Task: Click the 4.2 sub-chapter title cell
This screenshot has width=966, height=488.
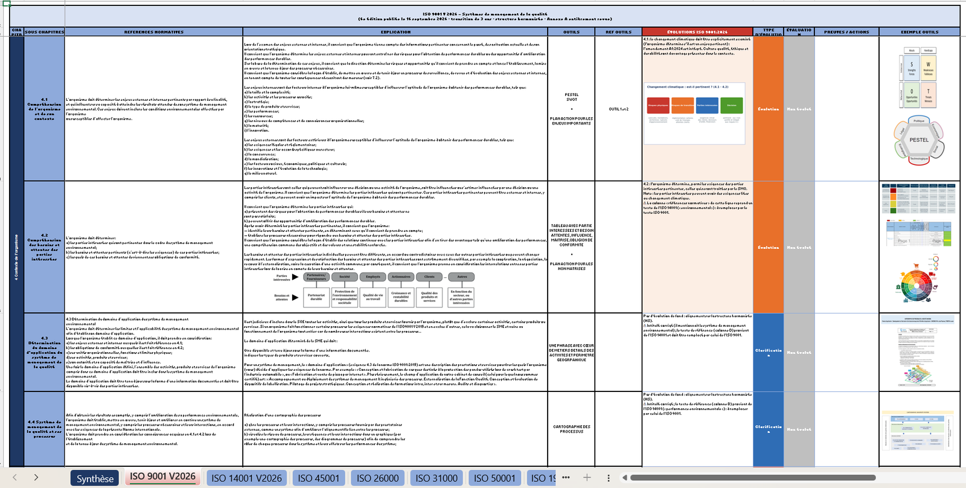Action: pos(44,247)
